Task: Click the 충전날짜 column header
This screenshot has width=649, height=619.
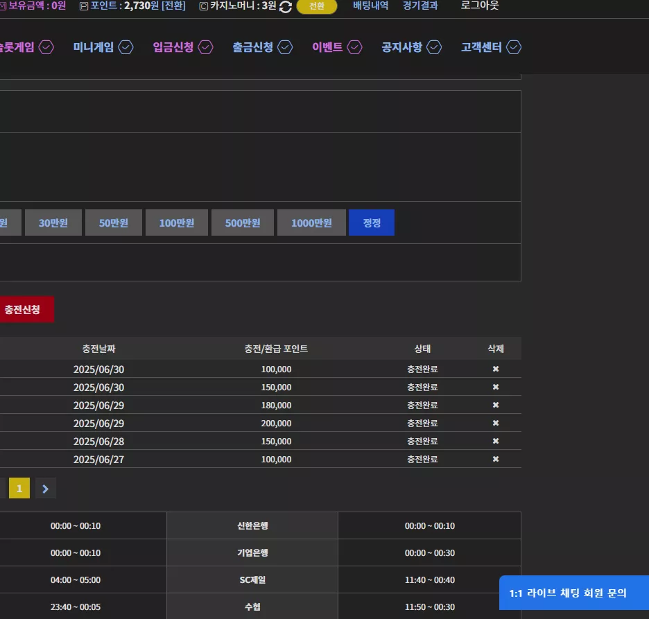Action: pos(98,349)
